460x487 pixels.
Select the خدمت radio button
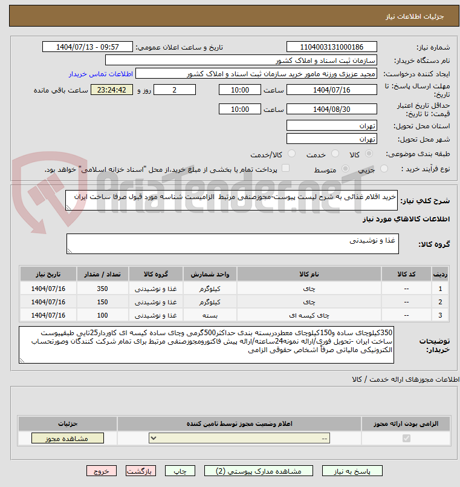335,154
